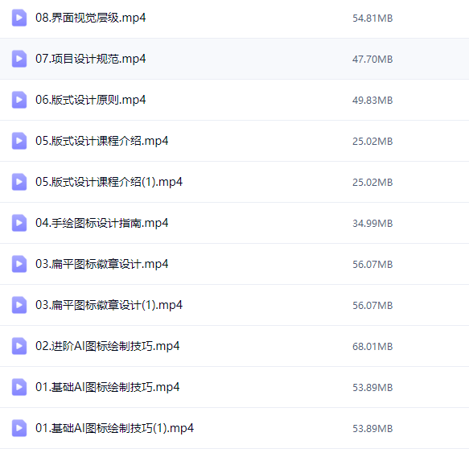Select file name 05.版式设计课程介绍.mp4
The image size is (469, 449).
pos(101,141)
